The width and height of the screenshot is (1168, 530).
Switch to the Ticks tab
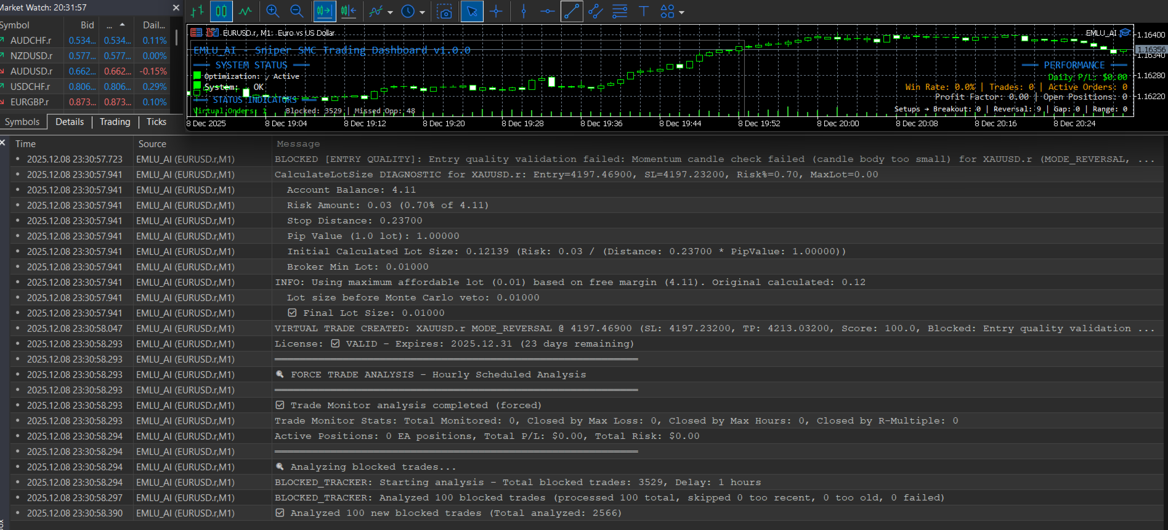[x=156, y=122]
